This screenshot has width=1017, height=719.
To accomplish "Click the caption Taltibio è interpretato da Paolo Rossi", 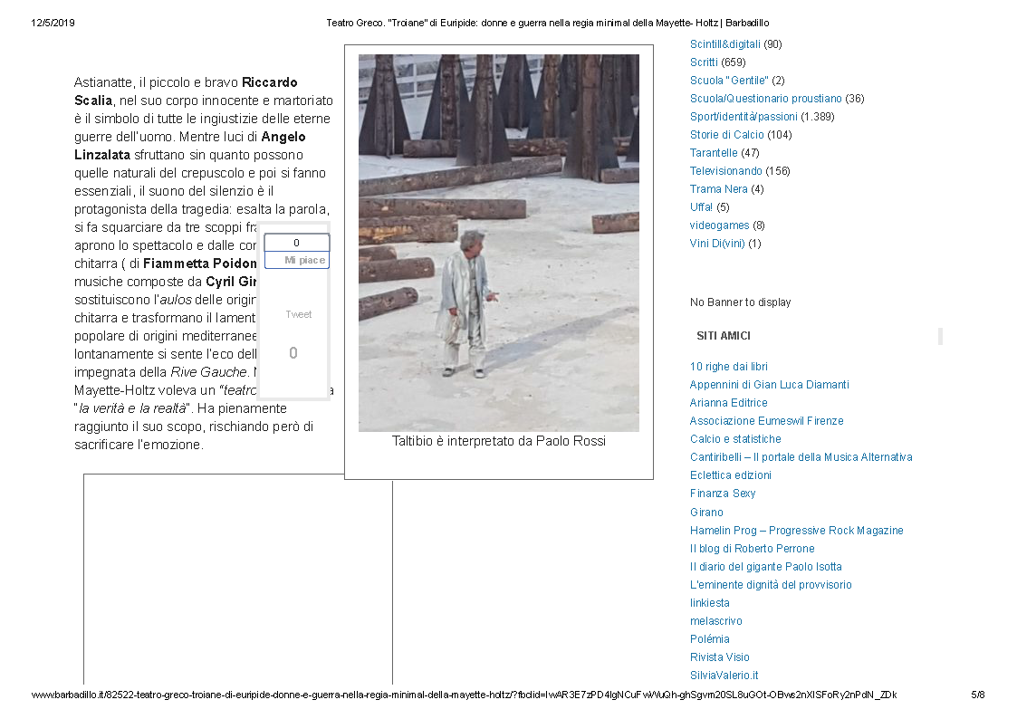I will tap(499, 442).
